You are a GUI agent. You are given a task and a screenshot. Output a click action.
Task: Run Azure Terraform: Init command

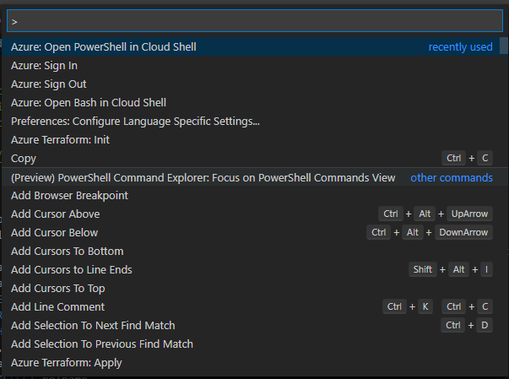coord(60,140)
